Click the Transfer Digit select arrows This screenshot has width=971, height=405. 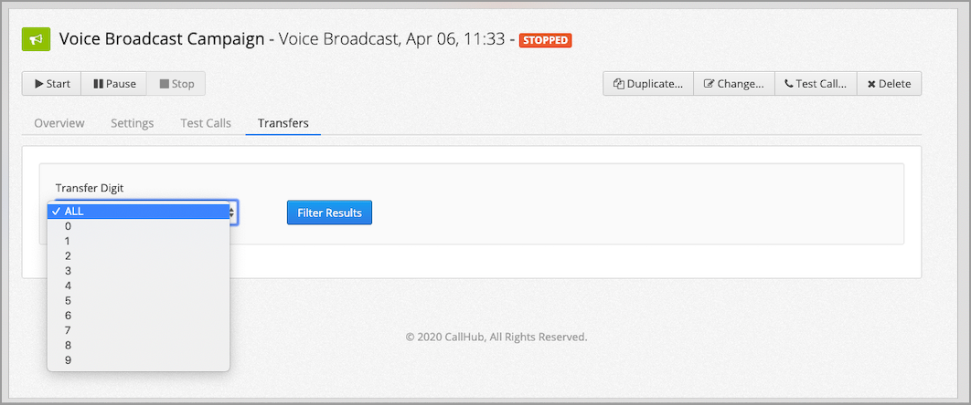point(232,213)
